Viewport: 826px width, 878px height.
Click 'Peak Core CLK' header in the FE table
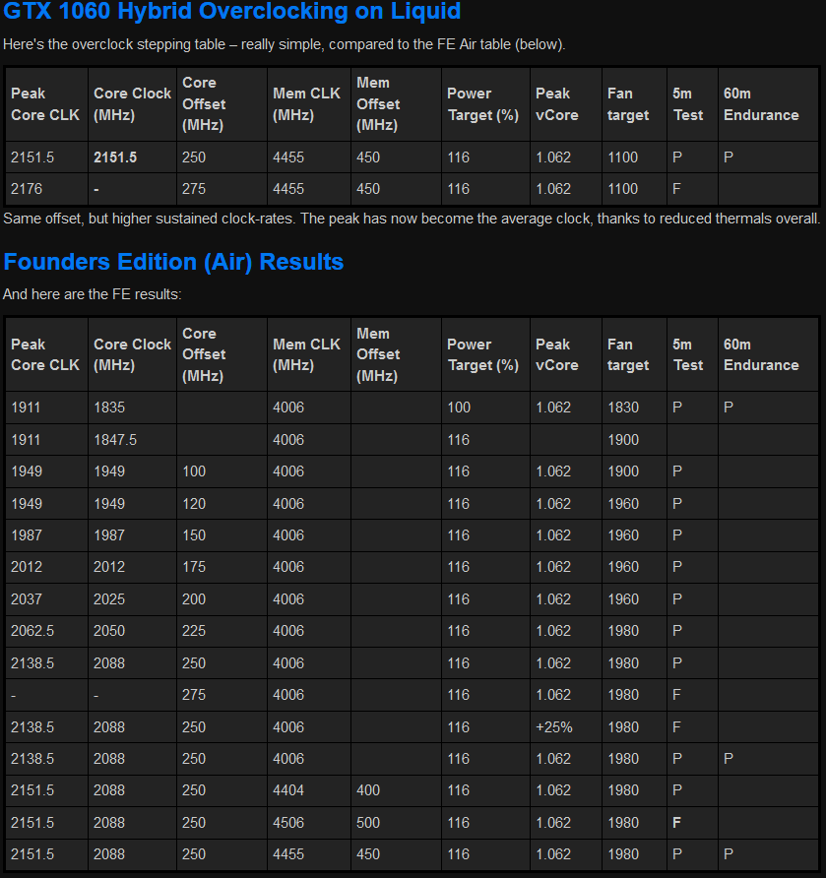45,354
